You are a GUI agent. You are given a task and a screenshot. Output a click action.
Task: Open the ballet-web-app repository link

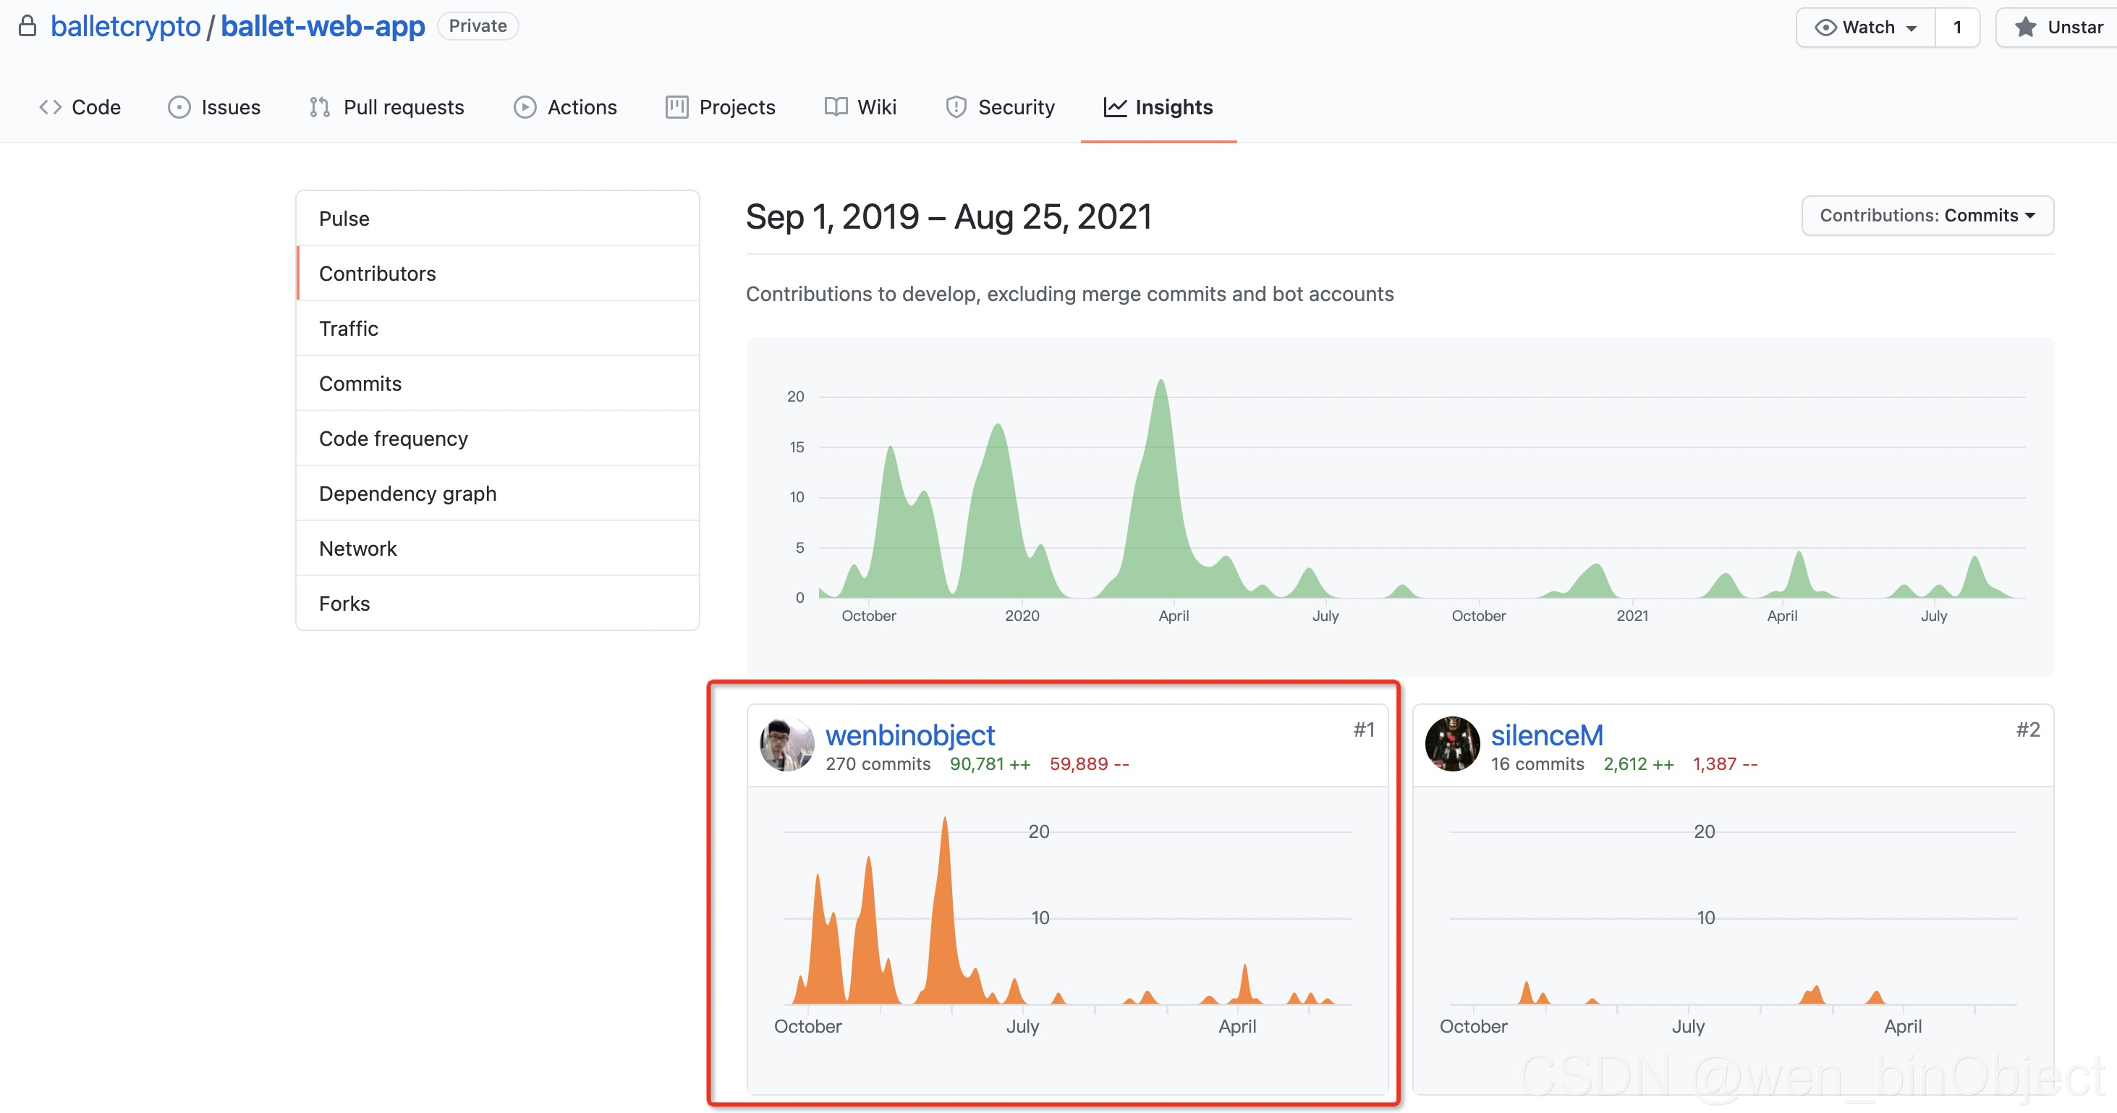[x=323, y=26]
